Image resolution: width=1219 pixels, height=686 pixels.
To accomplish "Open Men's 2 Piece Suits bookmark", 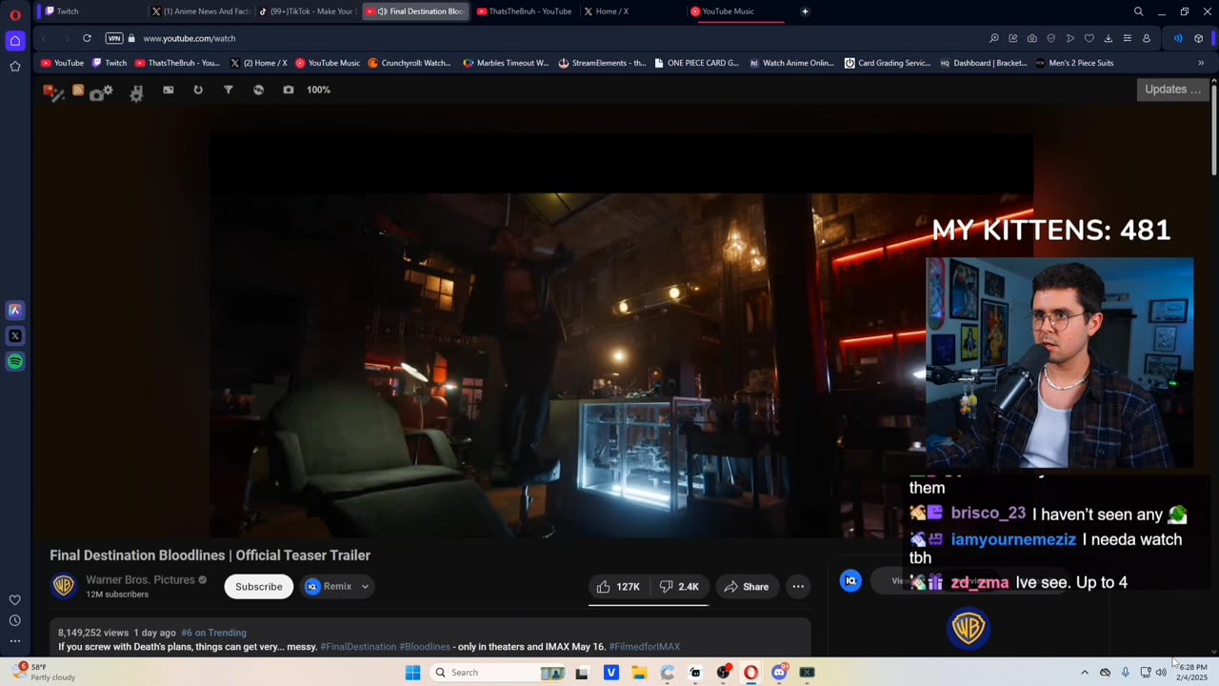I will tap(1074, 63).
